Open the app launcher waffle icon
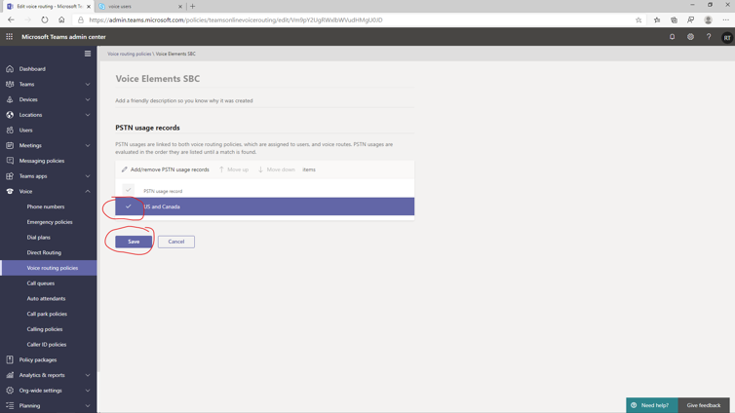This screenshot has height=413, width=735. tap(10, 36)
